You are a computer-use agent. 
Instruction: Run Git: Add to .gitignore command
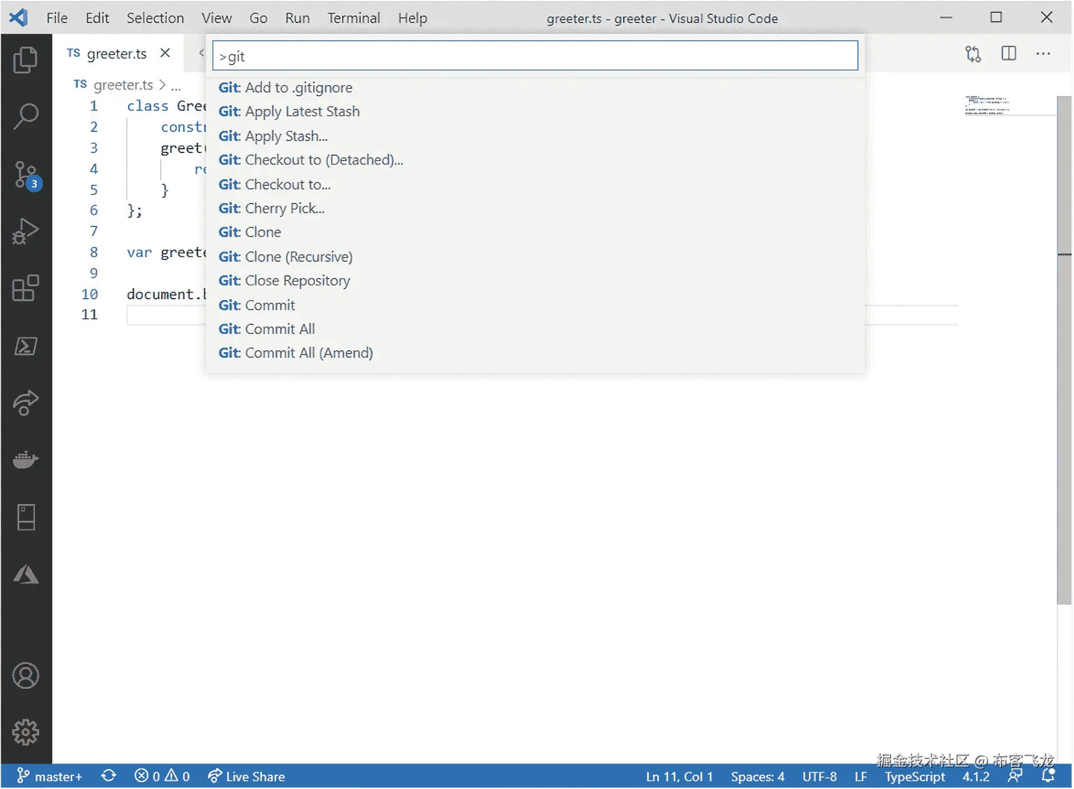pos(535,87)
